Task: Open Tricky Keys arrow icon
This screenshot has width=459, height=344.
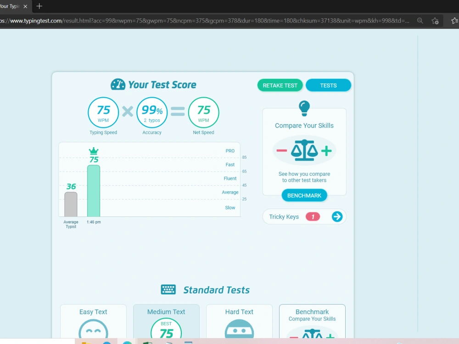Action: tap(337, 217)
